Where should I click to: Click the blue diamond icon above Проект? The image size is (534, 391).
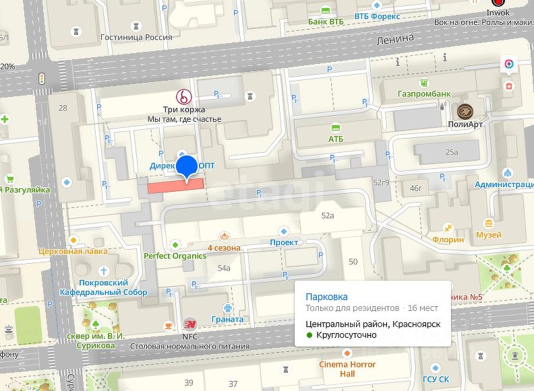pyautogui.click(x=284, y=232)
